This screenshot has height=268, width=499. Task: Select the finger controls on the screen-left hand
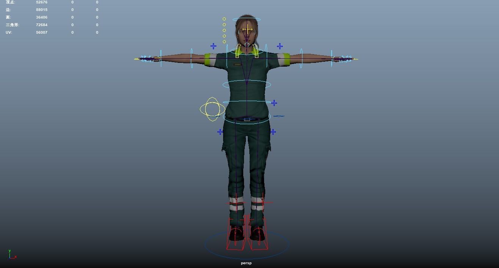[x=147, y=59]
